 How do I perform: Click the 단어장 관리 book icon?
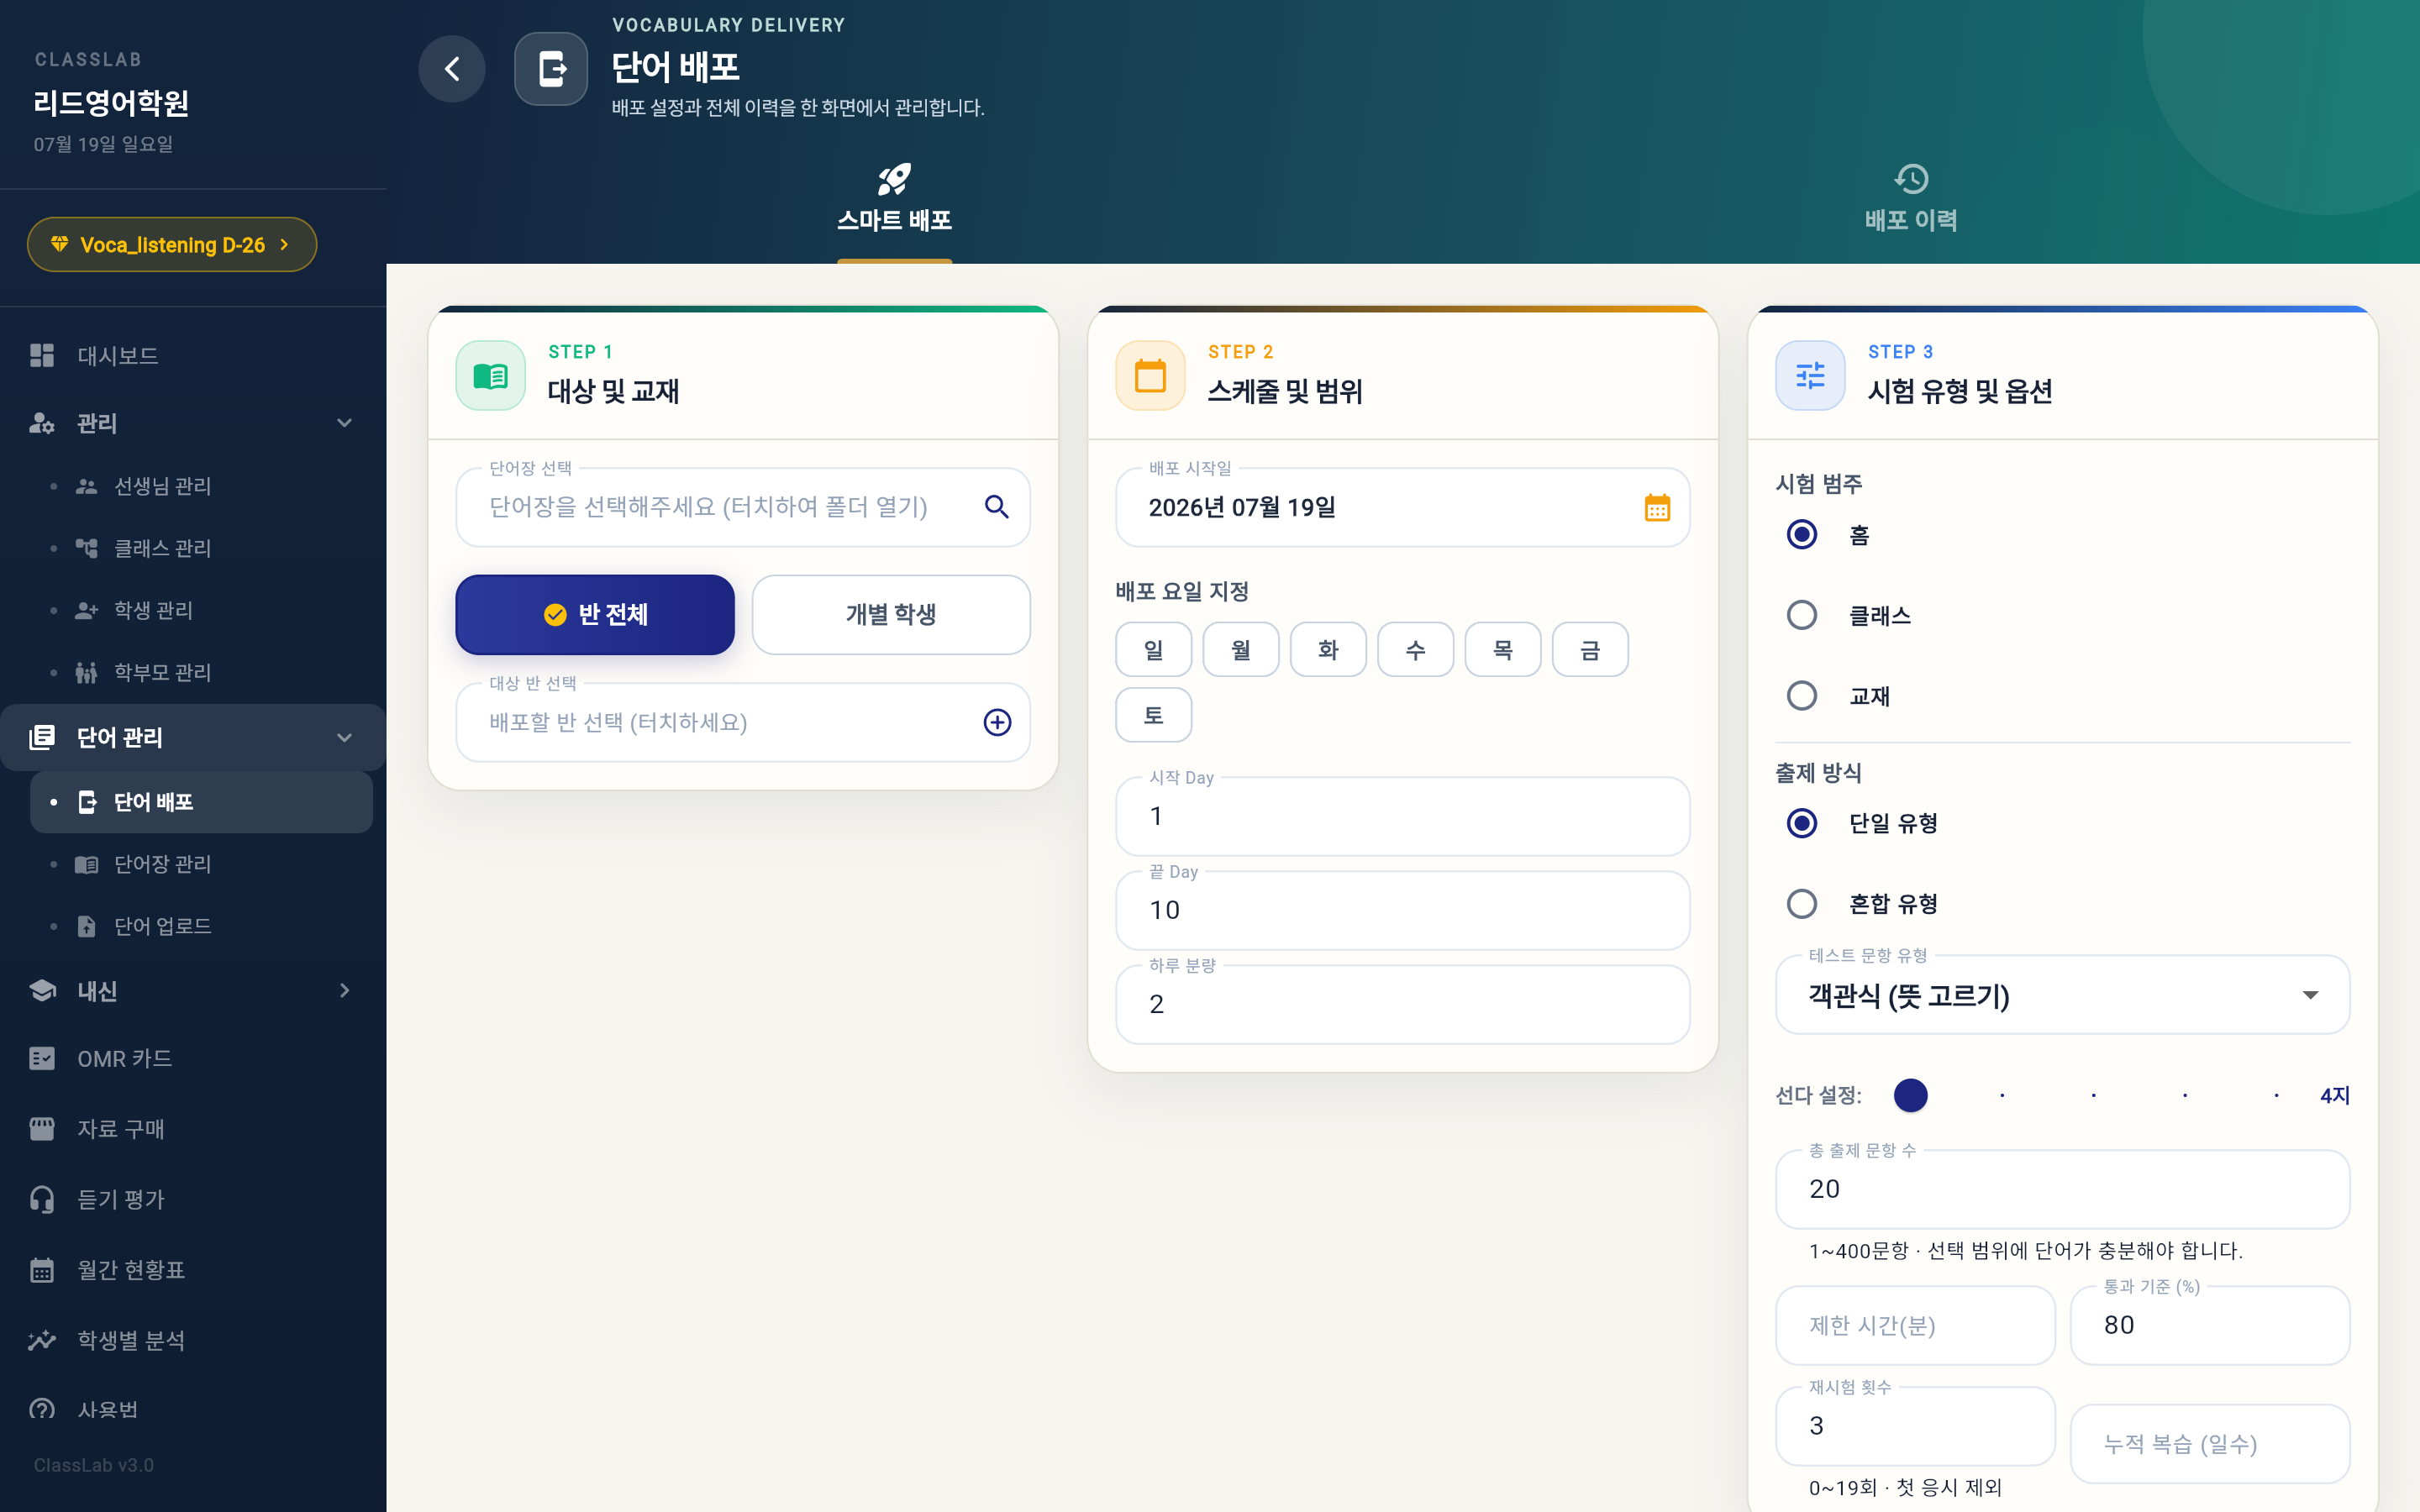(87, 864)
